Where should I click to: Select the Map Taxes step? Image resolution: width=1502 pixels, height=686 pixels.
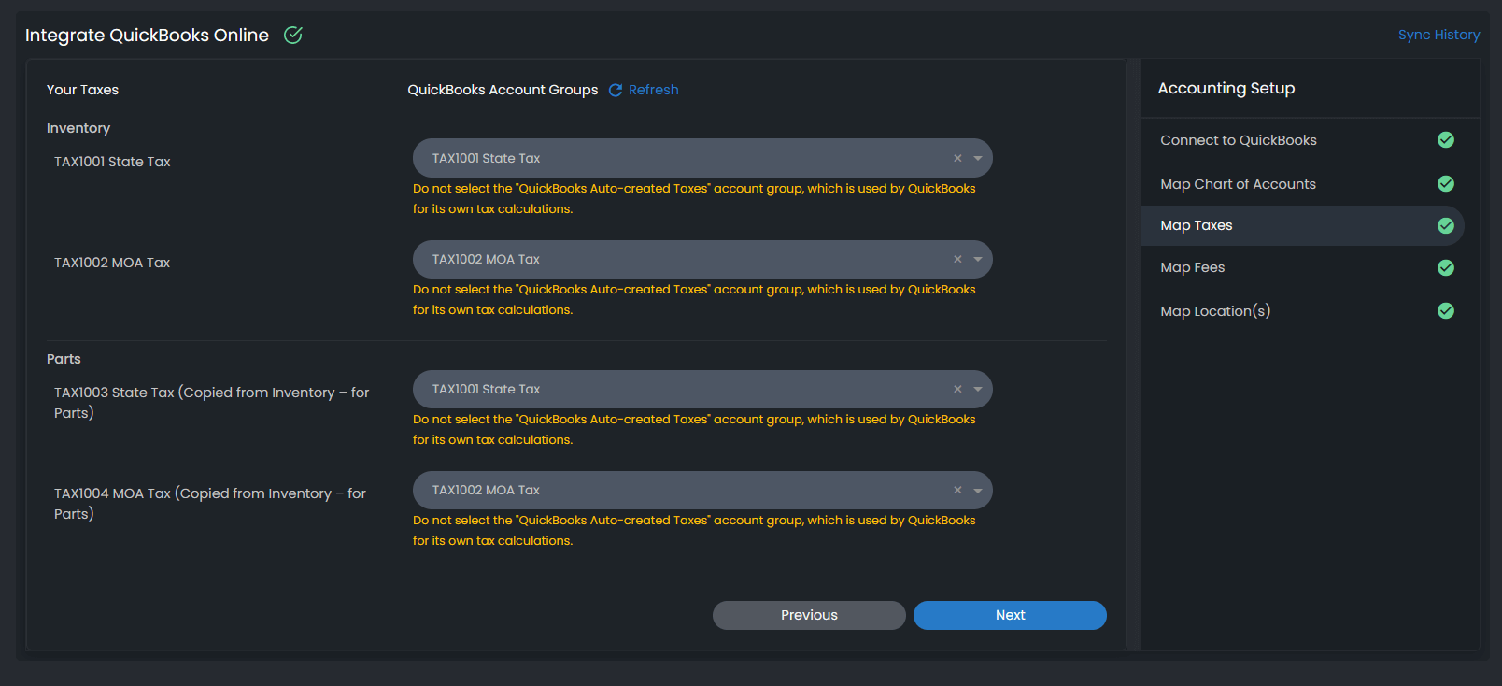click(x=1302, y=225)
